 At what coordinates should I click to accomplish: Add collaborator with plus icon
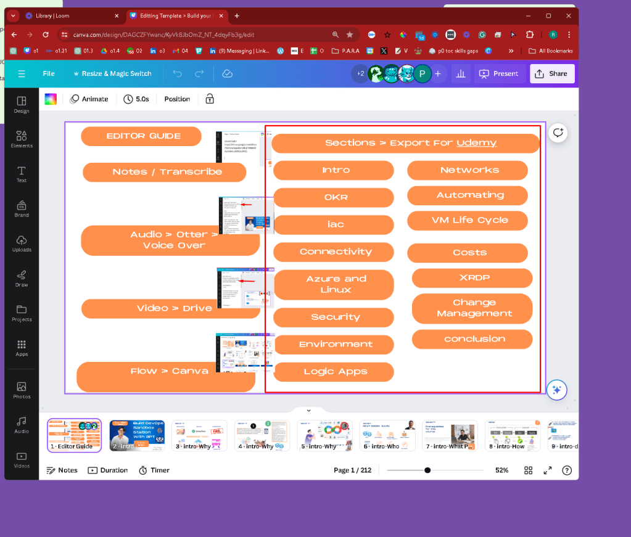(438, 73)
